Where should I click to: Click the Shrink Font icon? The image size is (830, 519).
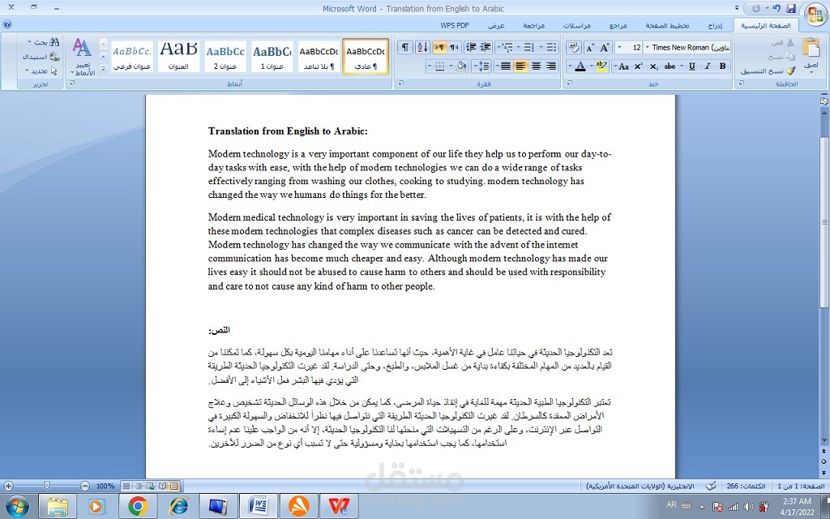[590, 48]
